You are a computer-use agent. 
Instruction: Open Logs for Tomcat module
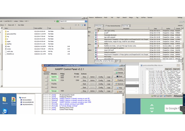click(x=109, y=91)
